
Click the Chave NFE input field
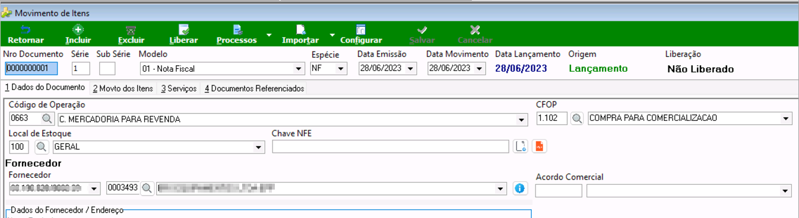(391, 146)
